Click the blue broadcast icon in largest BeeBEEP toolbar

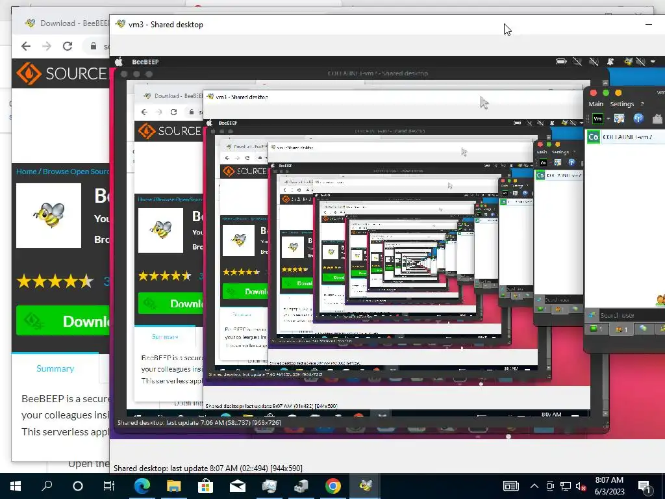click(x=638, y=119)
